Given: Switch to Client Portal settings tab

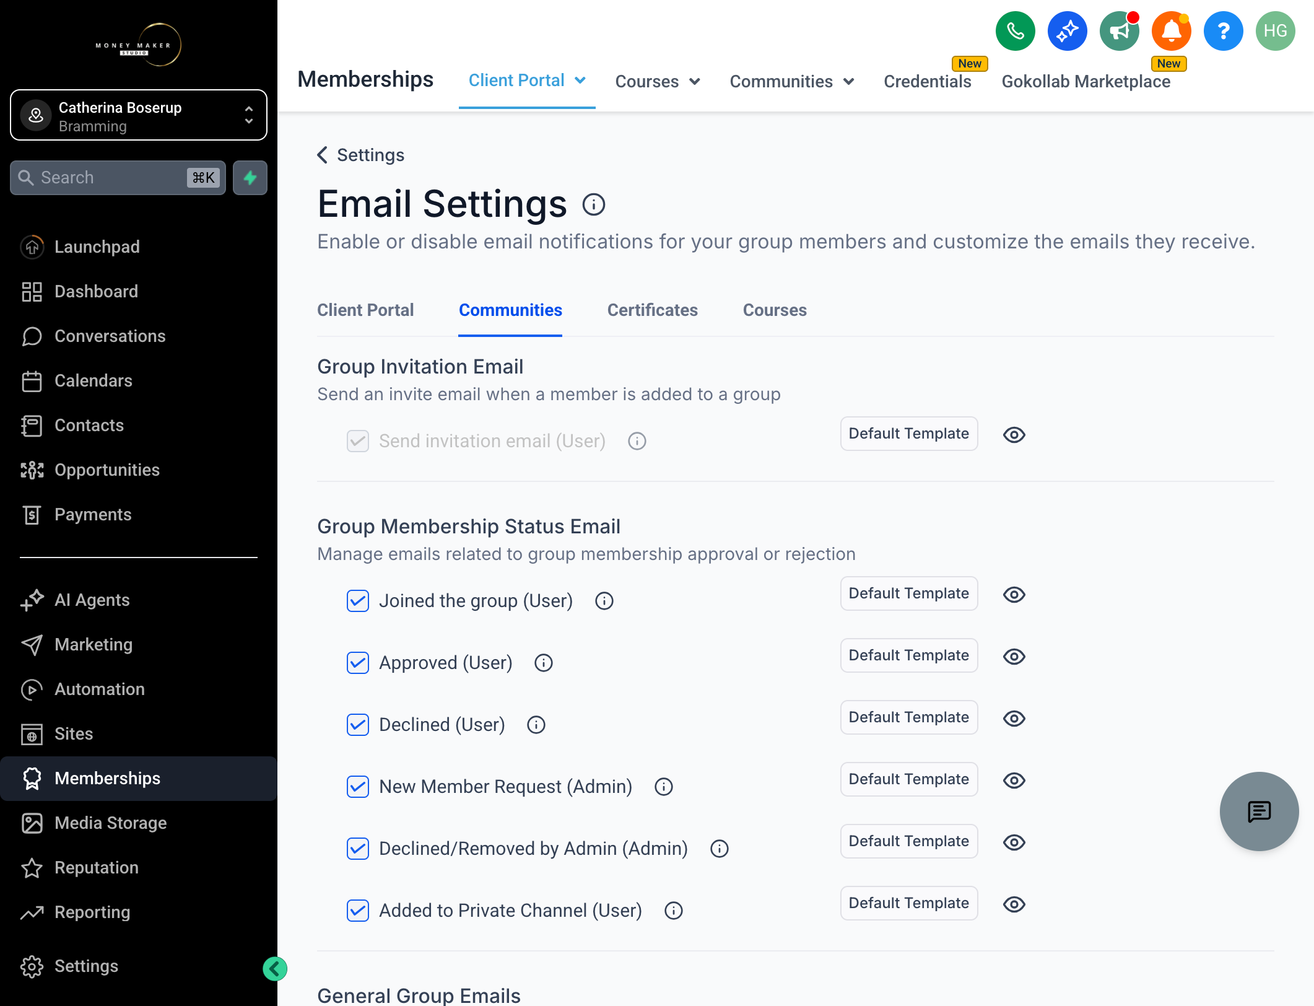Looking at the screenshot, I should (x=365, y=310).
